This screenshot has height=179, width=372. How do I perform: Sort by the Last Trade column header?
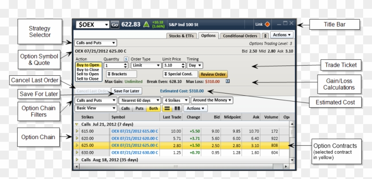tap(171, 117)
